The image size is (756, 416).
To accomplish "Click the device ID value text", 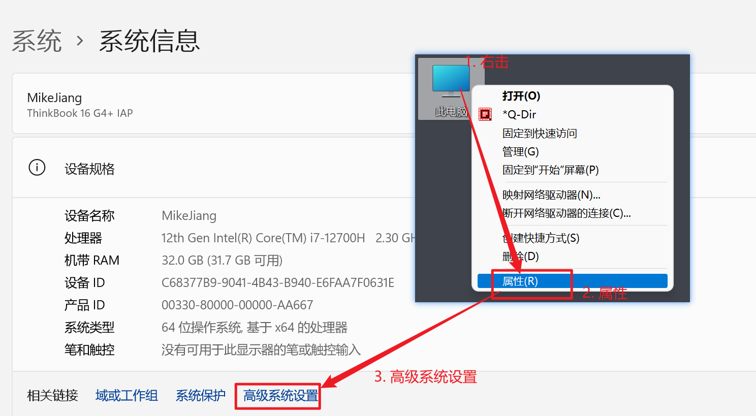I will click(x=278, y=283).
